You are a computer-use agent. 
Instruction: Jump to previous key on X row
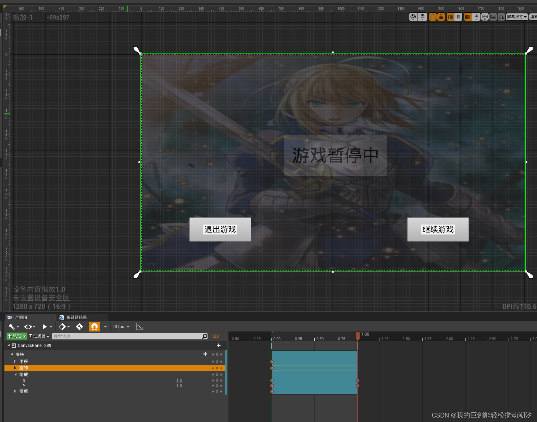click(213, 381)
